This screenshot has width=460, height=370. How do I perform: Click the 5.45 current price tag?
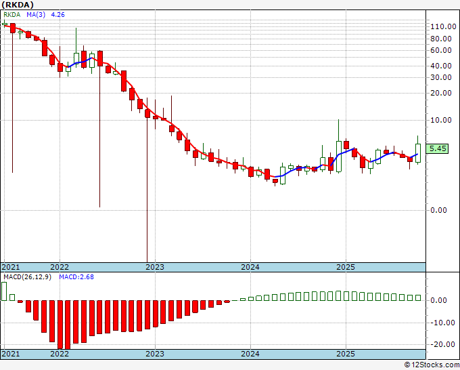pos(438,148)
